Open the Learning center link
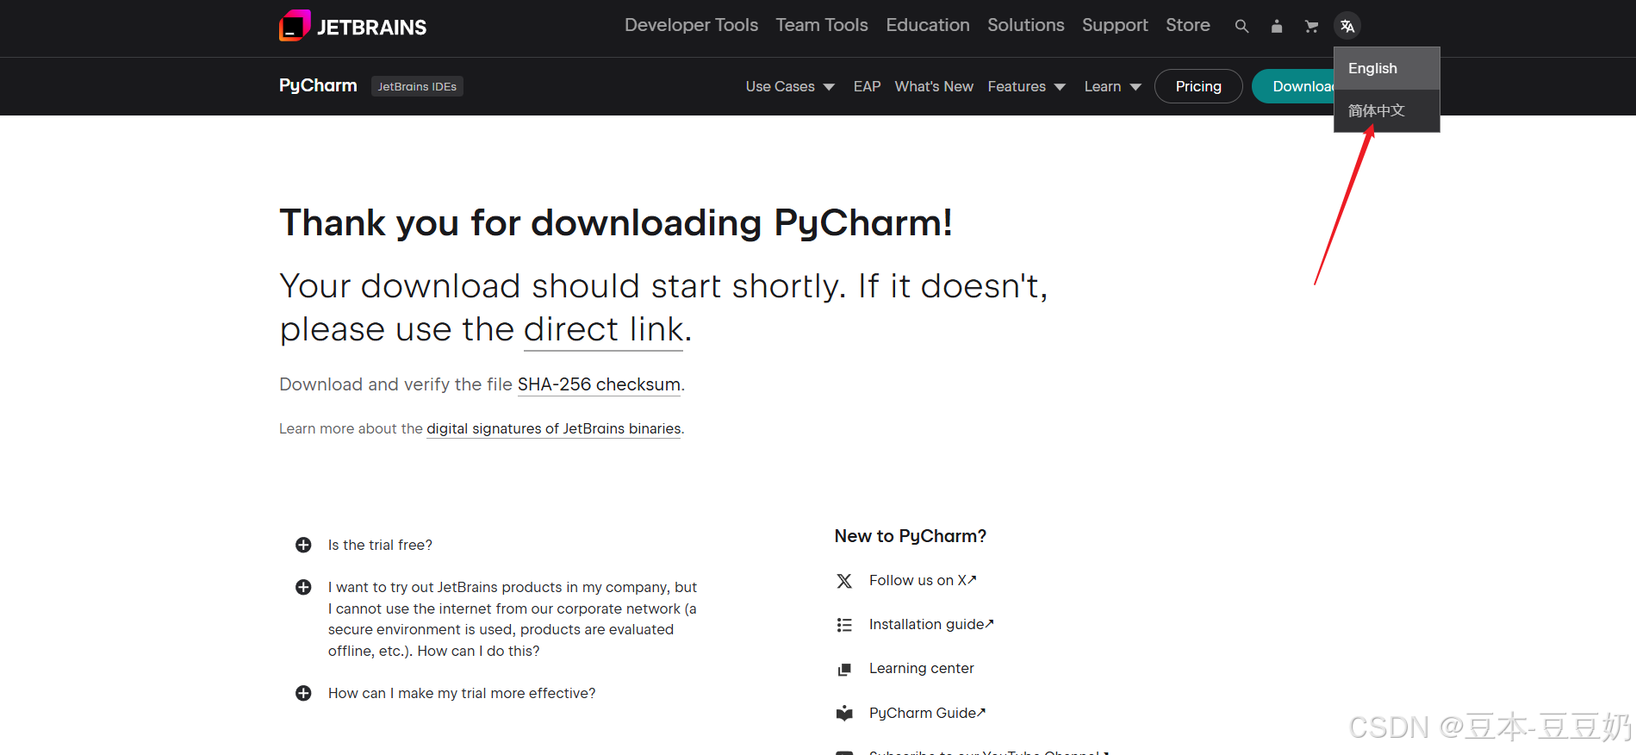 [921, 668]
